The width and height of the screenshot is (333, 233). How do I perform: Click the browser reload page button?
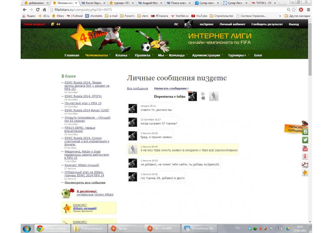(38, 10)
